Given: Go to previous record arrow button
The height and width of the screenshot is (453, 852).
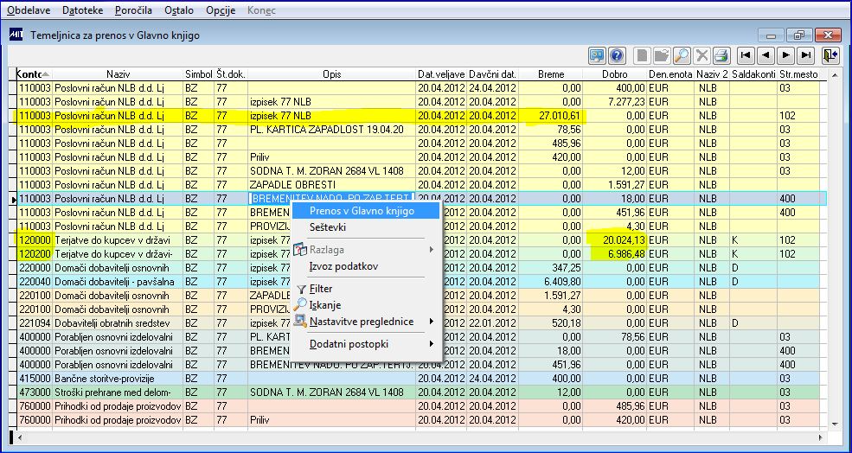Looking at the screenshot, I should pos(766,55).
